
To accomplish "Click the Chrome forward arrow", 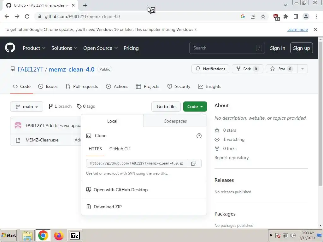I will coord(17,16).
